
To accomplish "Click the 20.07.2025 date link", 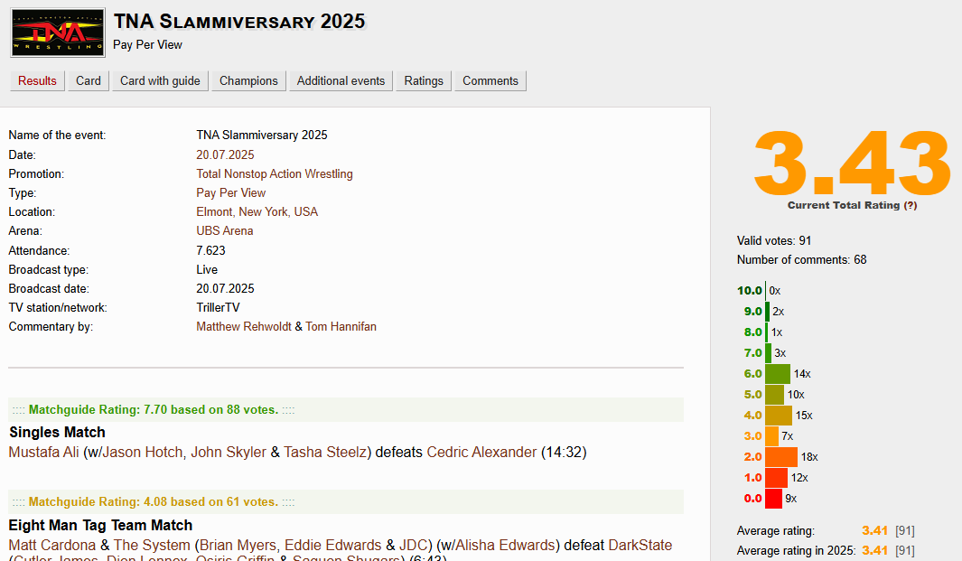I will pyautogui.click(x=225, y=154).
